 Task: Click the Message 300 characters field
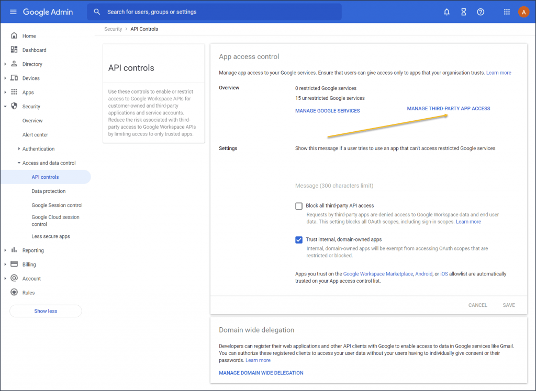coord(407,186)
